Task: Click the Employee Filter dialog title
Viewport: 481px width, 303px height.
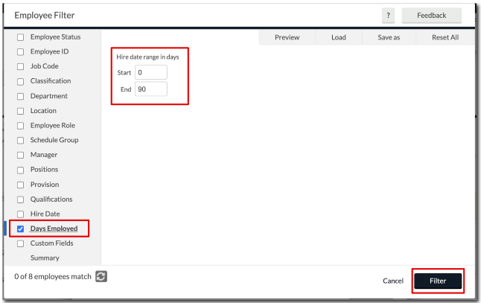Action: [x=45, y=16]
